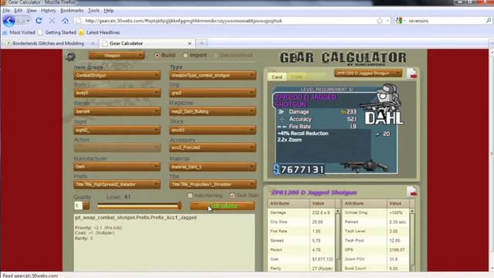Image resolution: width=494 pixels, height=278 pixels.
Task: Expand the Body dropdown
Action: pos(117,93)
